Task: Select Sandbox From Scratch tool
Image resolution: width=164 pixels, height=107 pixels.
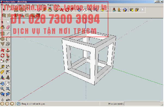Action: 9,15
